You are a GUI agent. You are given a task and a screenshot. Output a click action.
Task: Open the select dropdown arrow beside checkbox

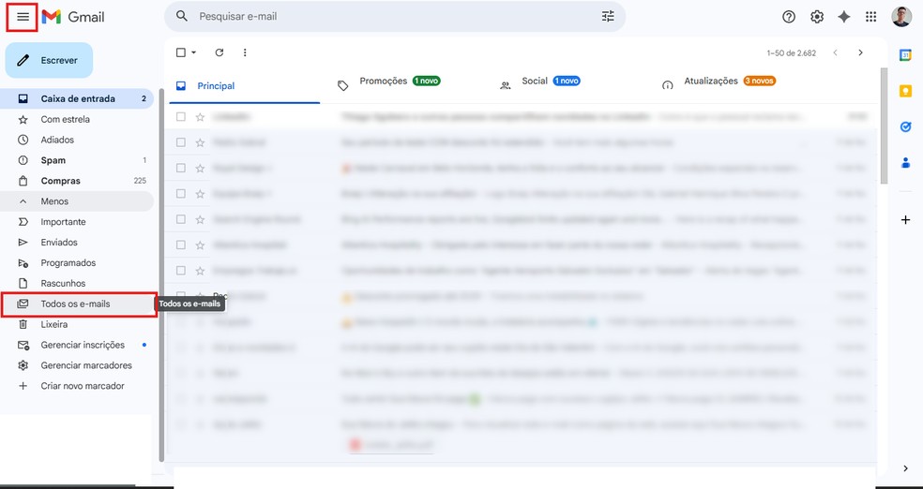pyautogui.click(x=193, y=52)
